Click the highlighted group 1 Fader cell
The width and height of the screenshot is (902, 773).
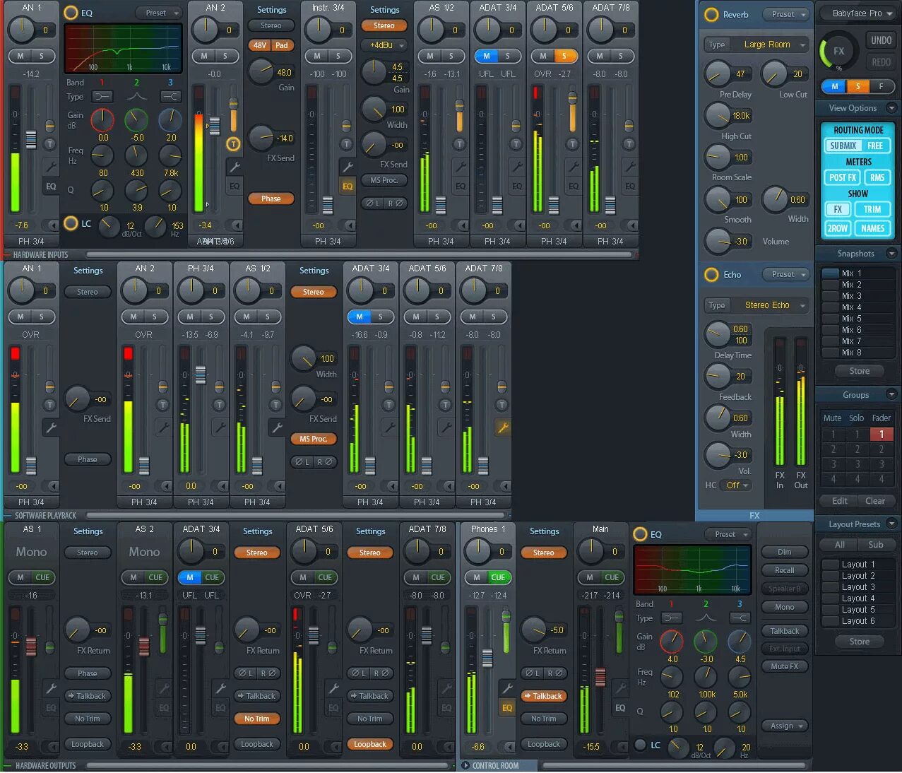coord(882,435)
